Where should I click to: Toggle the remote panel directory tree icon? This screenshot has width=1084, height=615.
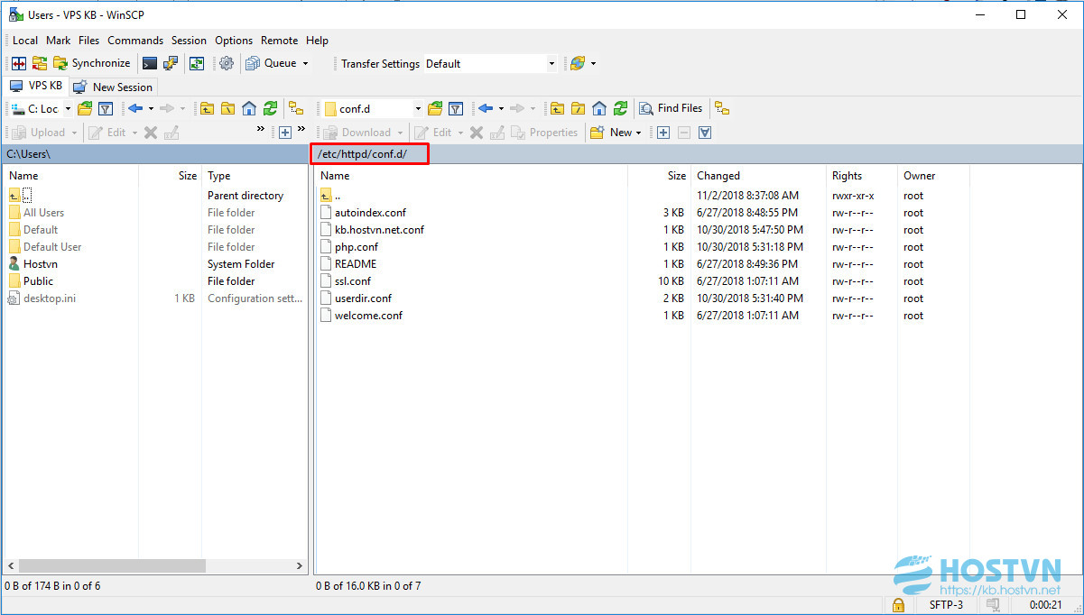(721, 108)
